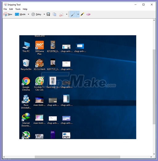The height and width of the screenshot is (161, 158).
Task: Click vertical scrollbar down arrow
Action: [x=154, y=154]
